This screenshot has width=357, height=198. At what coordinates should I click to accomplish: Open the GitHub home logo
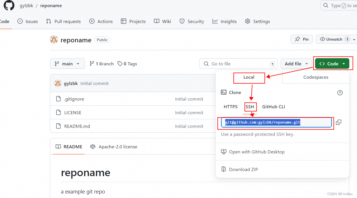tap(9, 5)
